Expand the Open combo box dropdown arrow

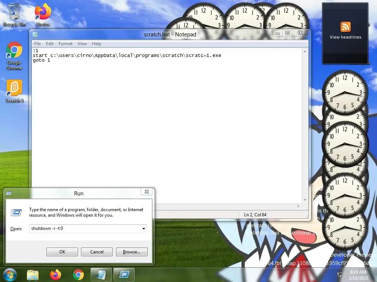(144, 228)
